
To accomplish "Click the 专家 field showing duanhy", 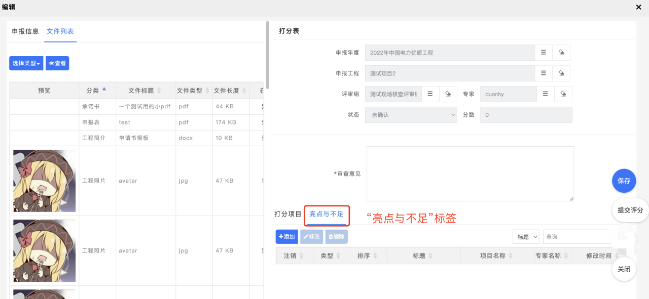I will pos(509,94).
